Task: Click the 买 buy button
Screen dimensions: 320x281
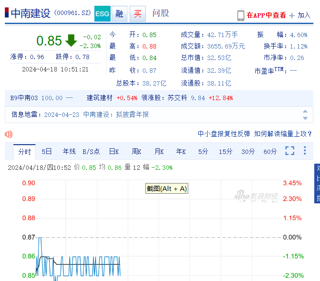Action: [x=138, y=14]
